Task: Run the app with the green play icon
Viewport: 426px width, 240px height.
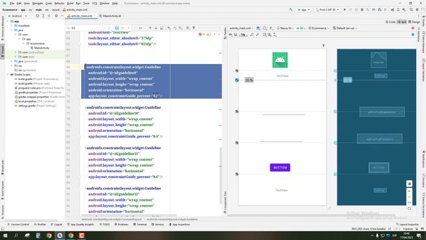Action: (345, 9)
